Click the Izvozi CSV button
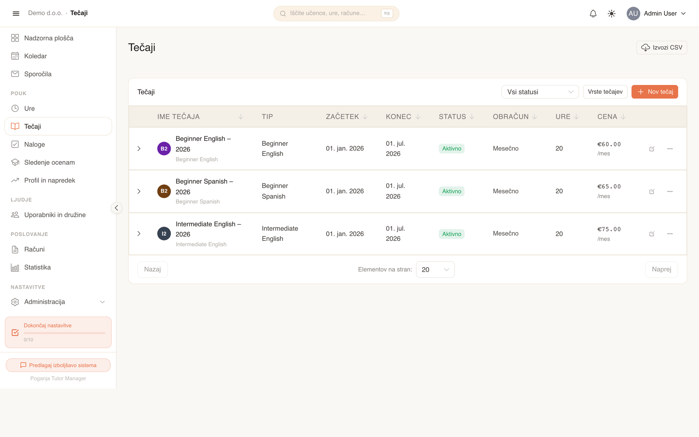 tap(662, 48)
